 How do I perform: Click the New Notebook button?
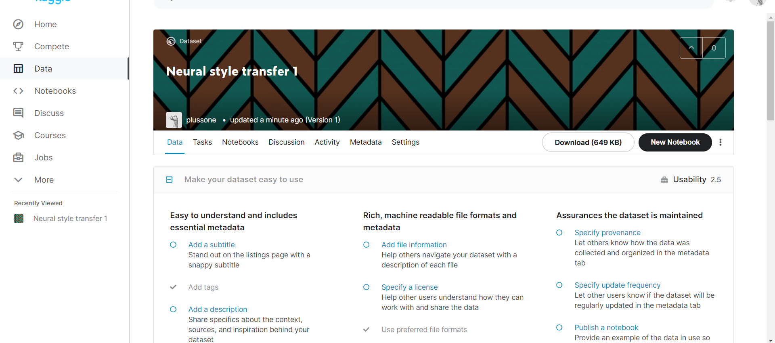tap(675, 142)
